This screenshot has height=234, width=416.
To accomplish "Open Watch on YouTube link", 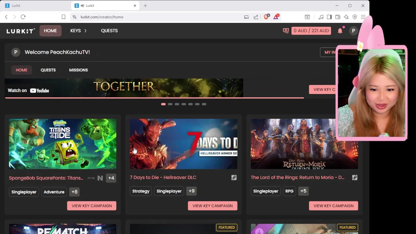I will pos(28,90).
